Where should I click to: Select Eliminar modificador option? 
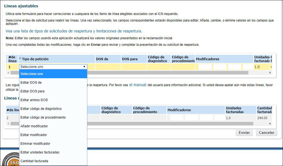pyautogui.click(x=53, y=144)
